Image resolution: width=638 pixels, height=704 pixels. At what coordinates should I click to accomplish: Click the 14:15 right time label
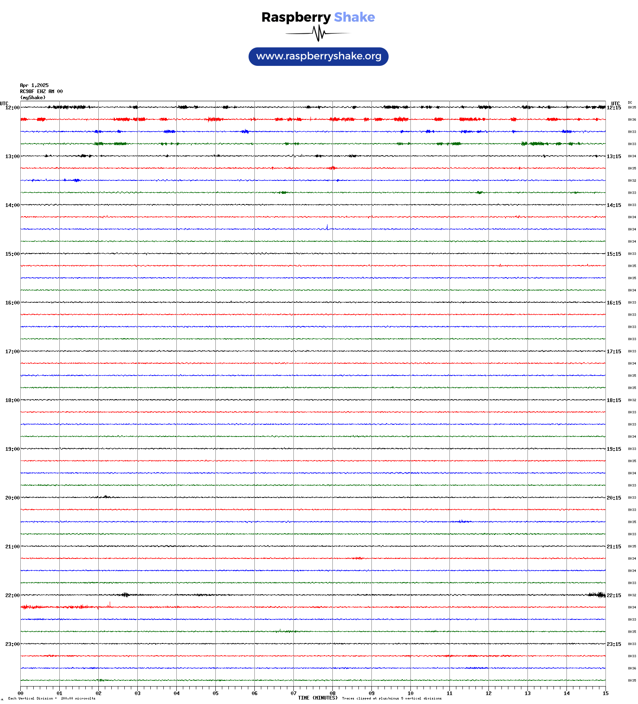pyautogui.click(x=614, y=205)
